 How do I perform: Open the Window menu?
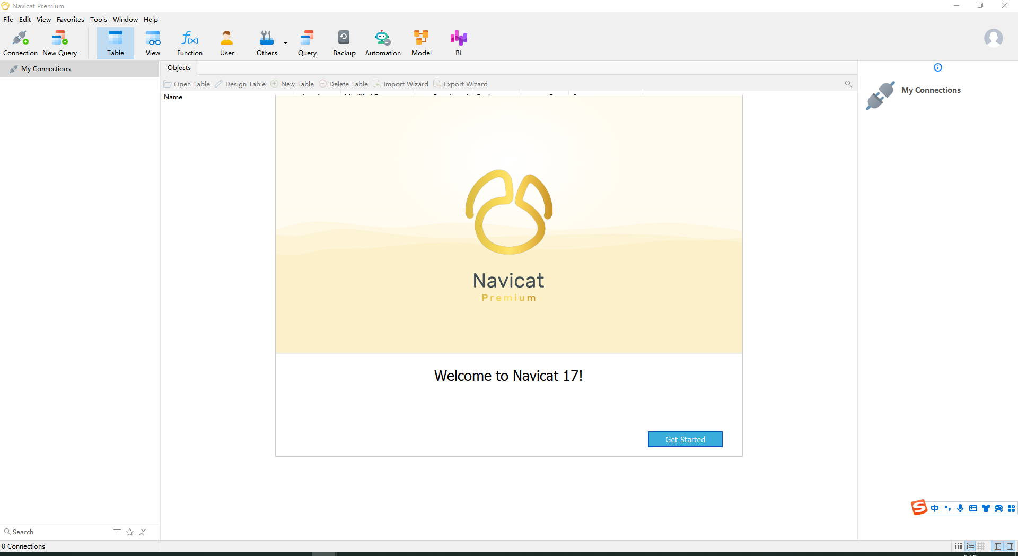tap(125, 20)
